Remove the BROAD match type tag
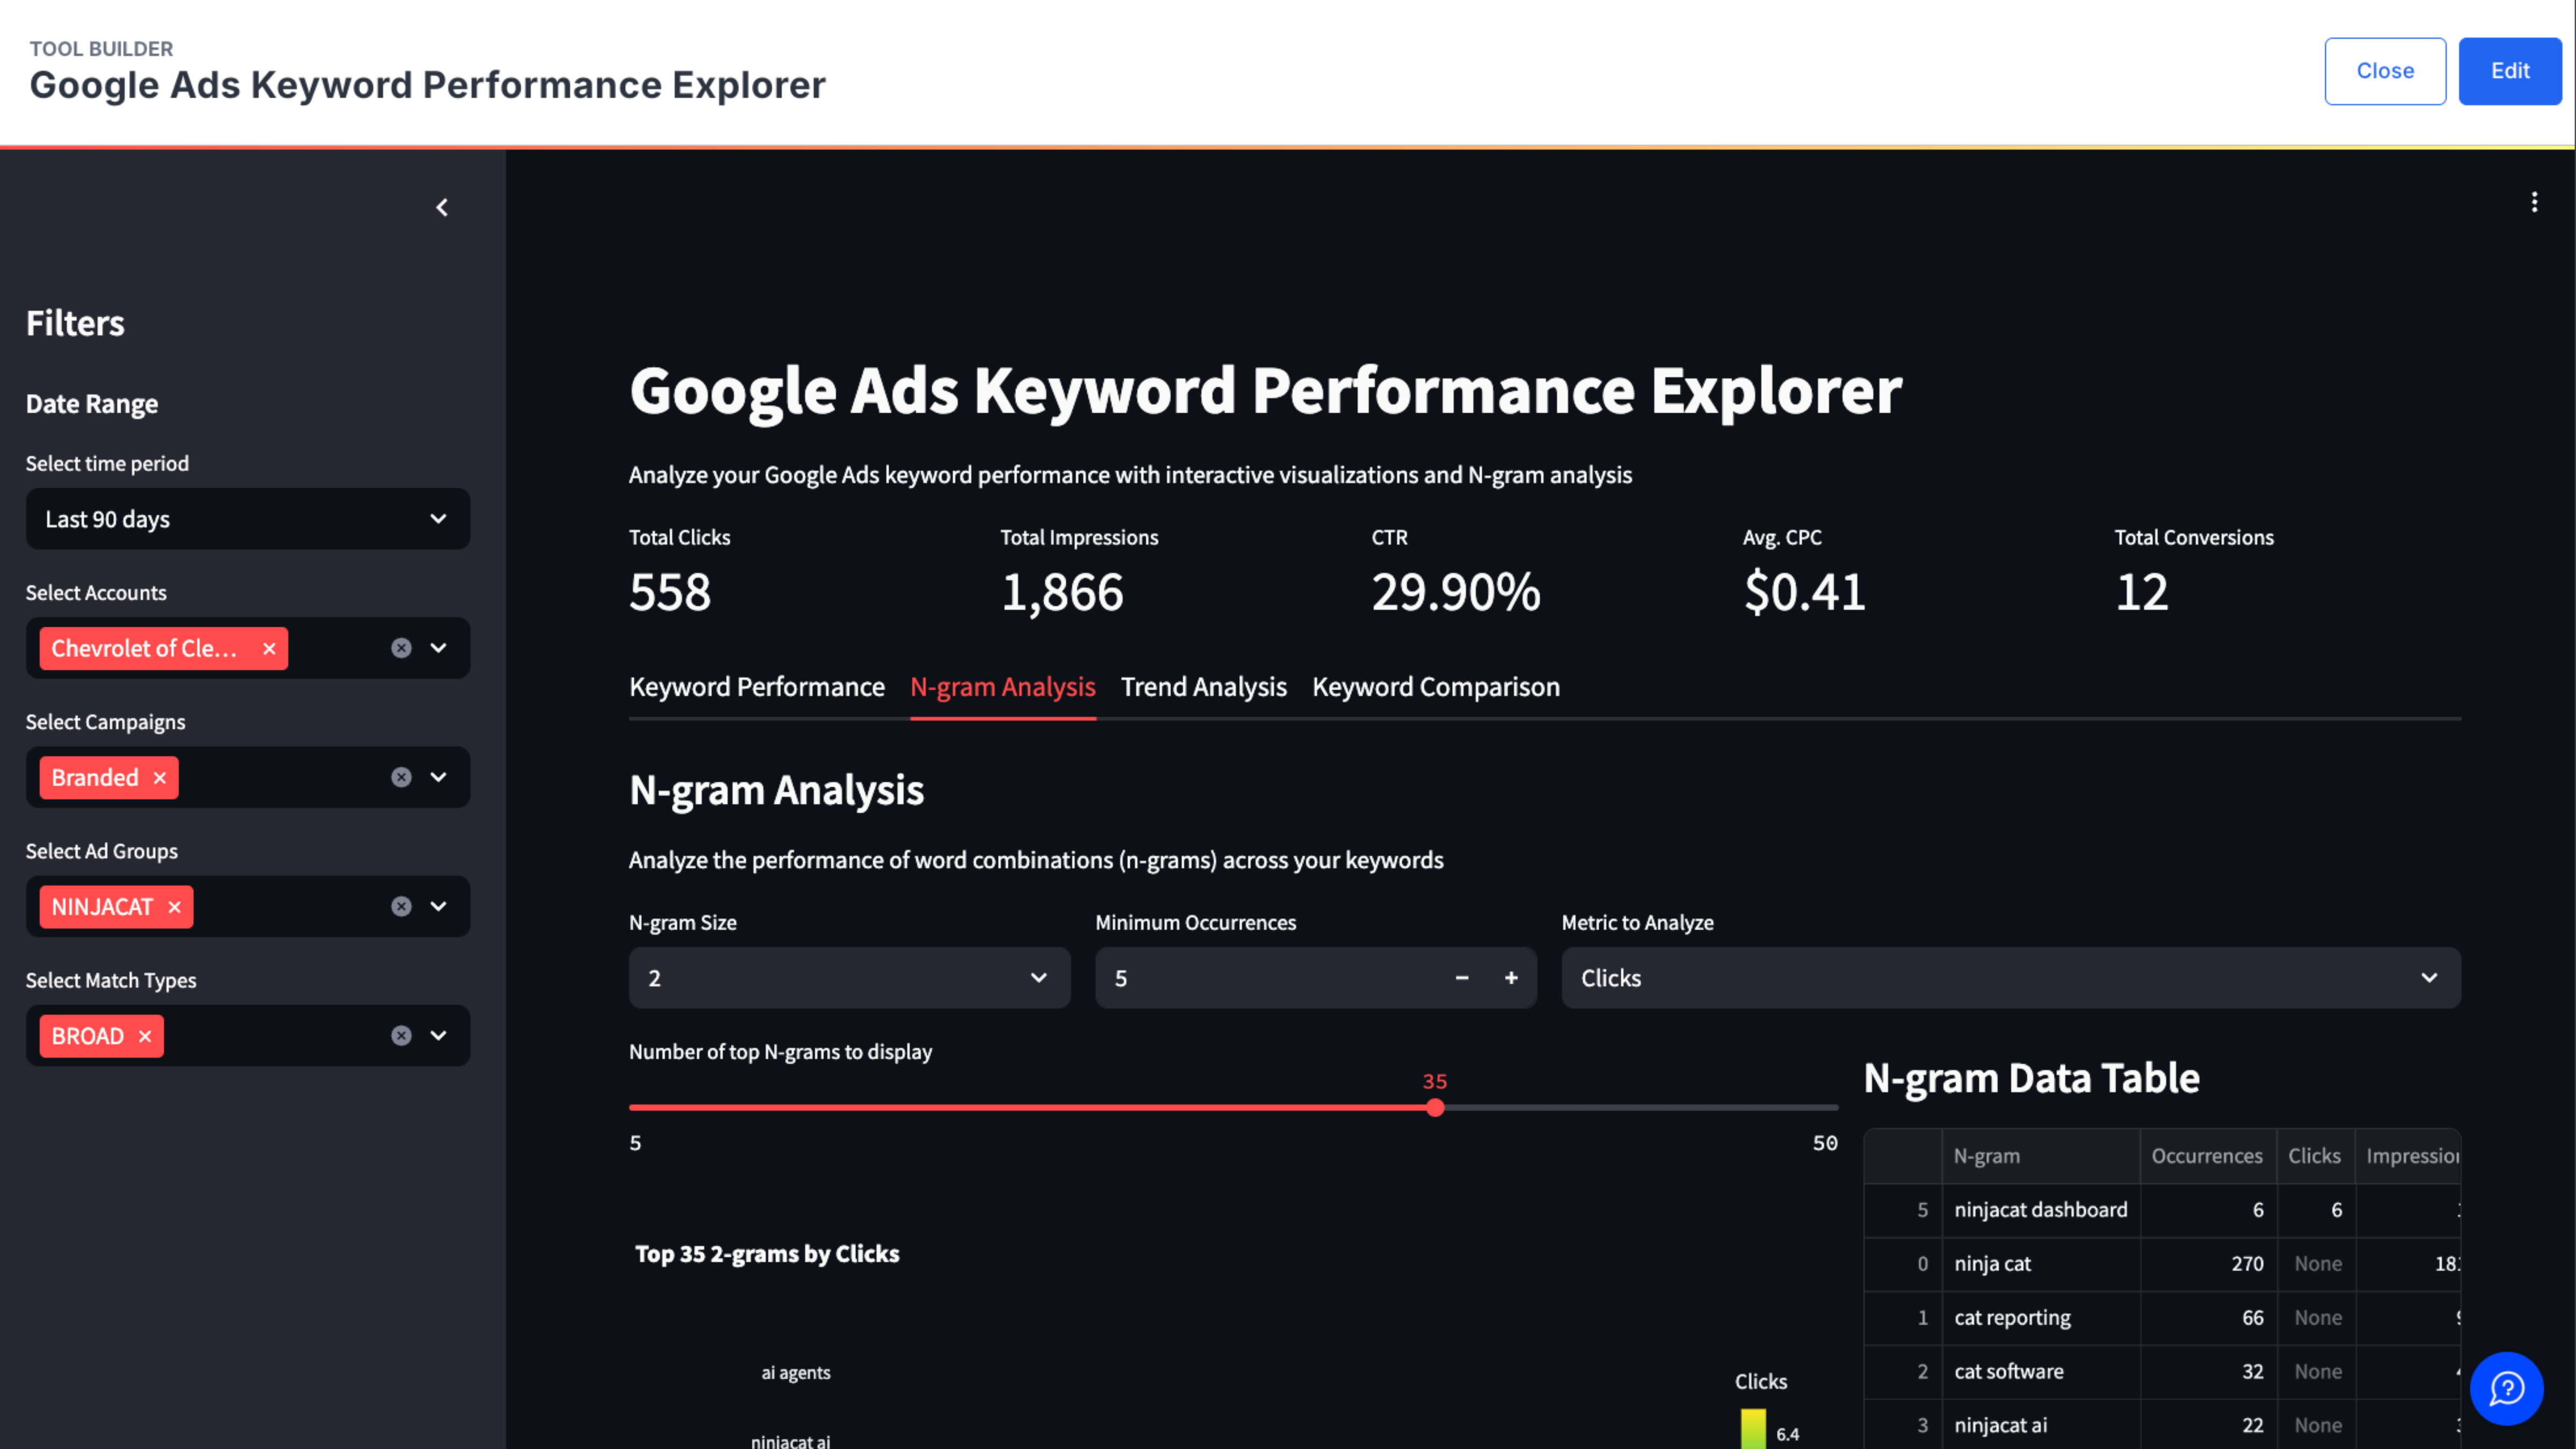This screenshot has width=2576, height=1449. [145, 1036]
